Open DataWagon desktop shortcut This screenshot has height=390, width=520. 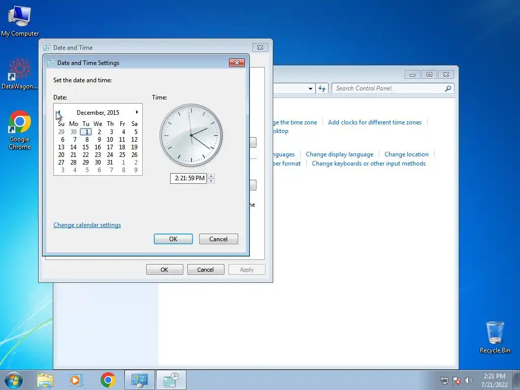pos(20,74)
